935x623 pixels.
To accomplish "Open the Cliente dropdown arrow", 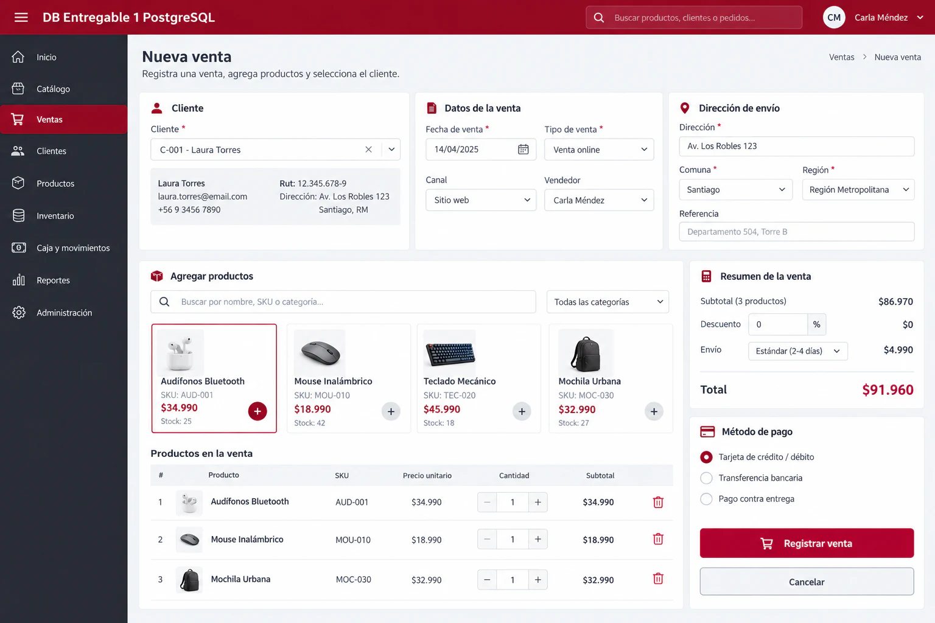I will (x=391, y=150).
